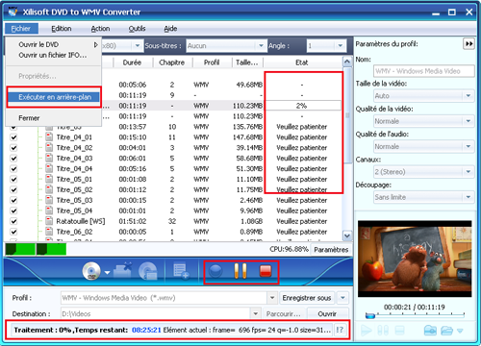The image size is (481, 346).
Task: Move the preview playback slider handle
Action: pyautogui.click(x=370, y=316)
